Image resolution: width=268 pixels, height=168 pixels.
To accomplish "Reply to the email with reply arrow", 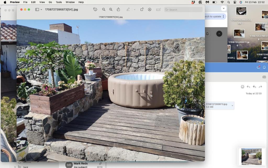I will pyautogui.click(x=248, y=87).
